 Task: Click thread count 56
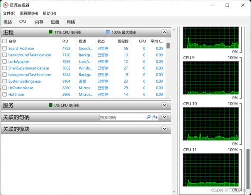[x=126, y=48]
